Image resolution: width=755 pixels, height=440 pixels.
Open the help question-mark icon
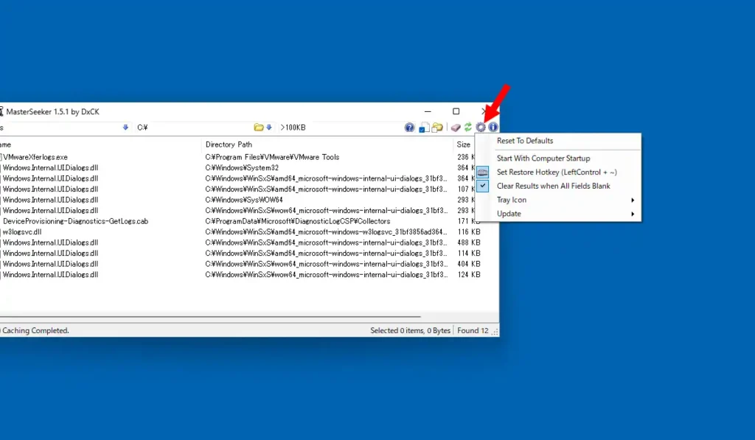pos(409,128)
